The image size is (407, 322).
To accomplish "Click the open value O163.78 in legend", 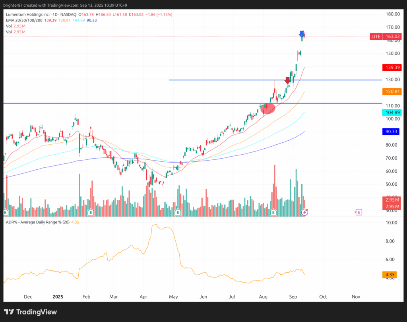I will 86,15.
